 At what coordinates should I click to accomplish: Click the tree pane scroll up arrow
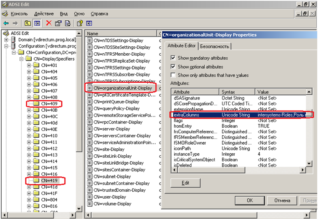tap(79, 33)
